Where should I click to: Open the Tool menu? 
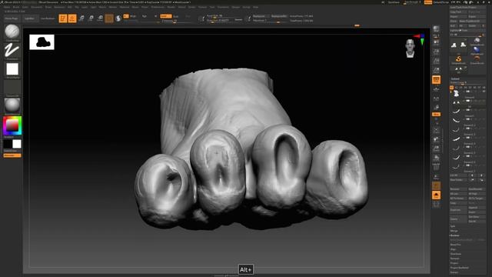coord(212,7)
